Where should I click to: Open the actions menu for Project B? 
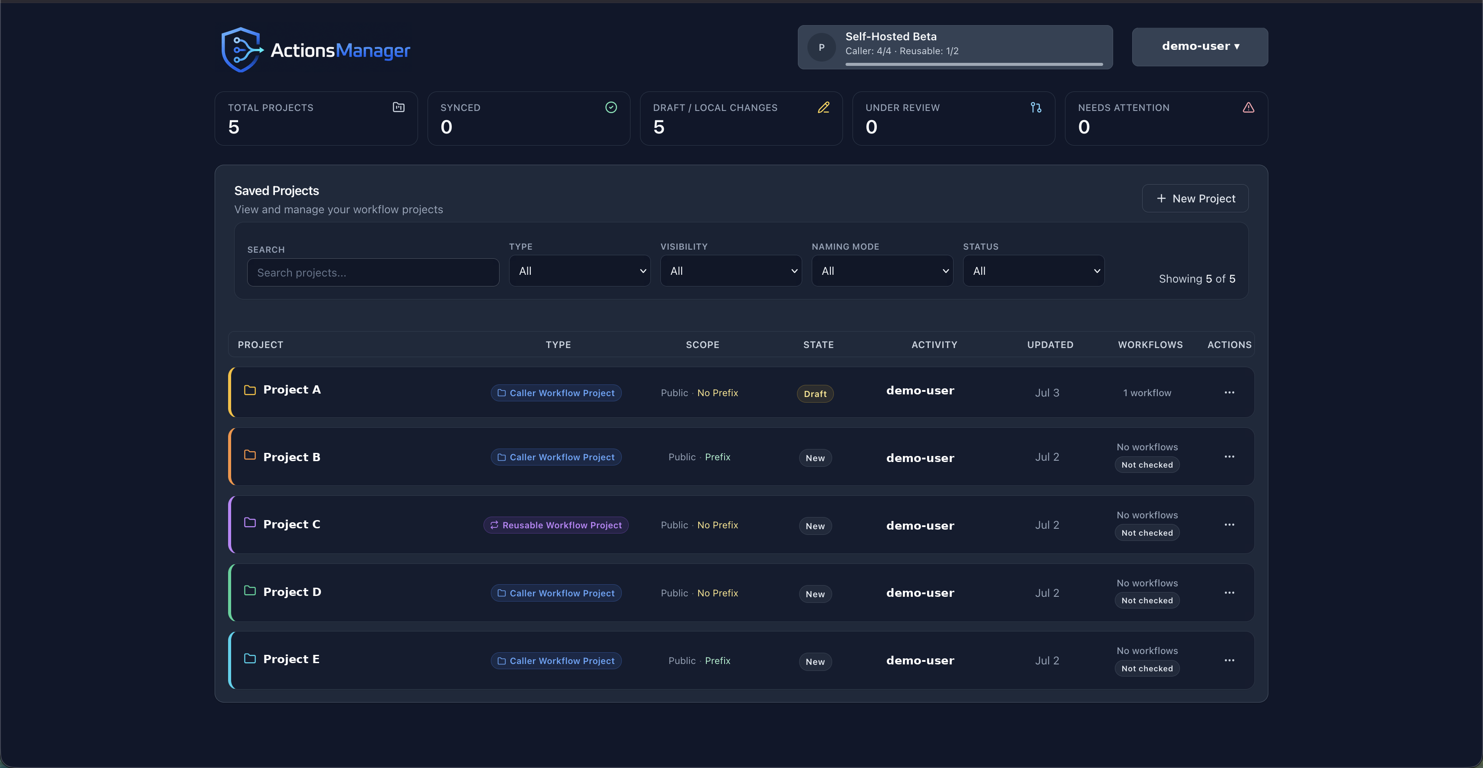[1229, 457]
